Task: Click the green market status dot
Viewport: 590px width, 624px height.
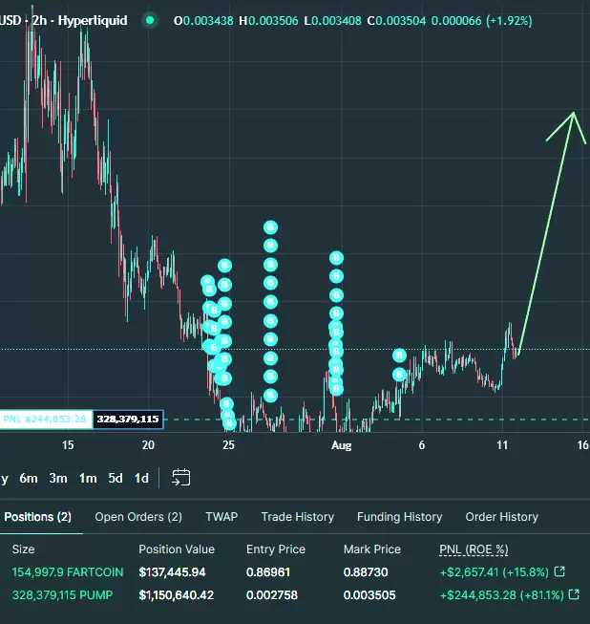Action: pyautogui.click(x=150, y=20)
